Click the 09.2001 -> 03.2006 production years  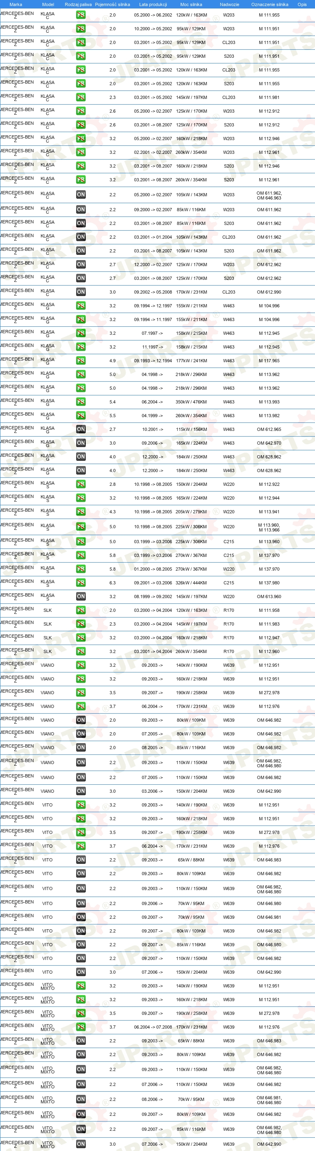153,583
